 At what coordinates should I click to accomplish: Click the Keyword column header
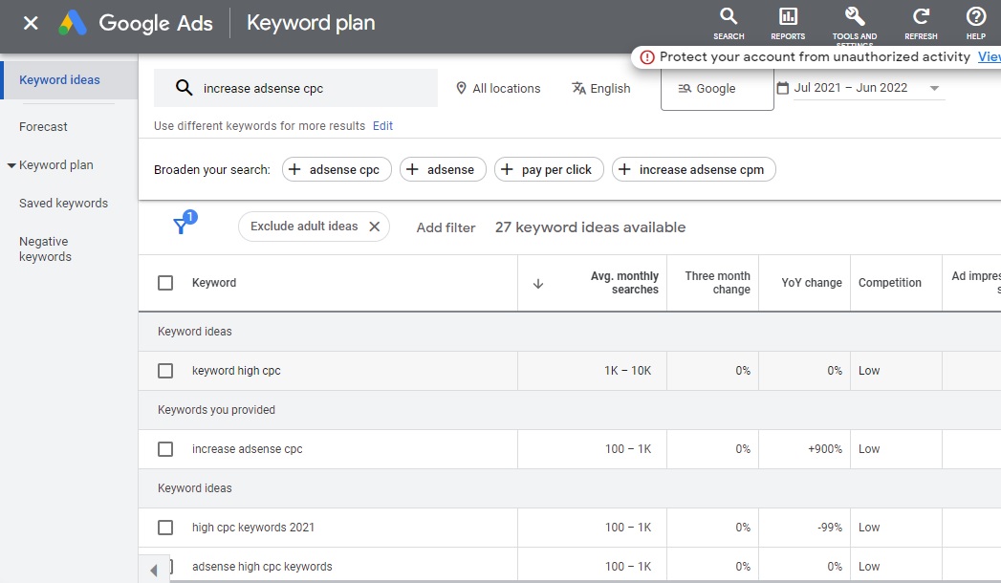click(214, 283)
